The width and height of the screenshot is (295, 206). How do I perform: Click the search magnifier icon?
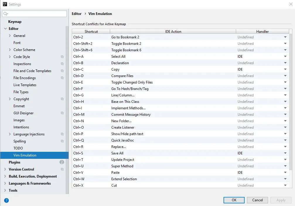(x=6, y=14)
